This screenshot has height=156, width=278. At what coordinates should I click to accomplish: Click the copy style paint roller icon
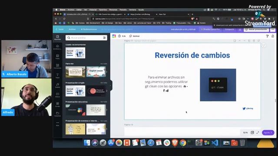click(267, 36)
